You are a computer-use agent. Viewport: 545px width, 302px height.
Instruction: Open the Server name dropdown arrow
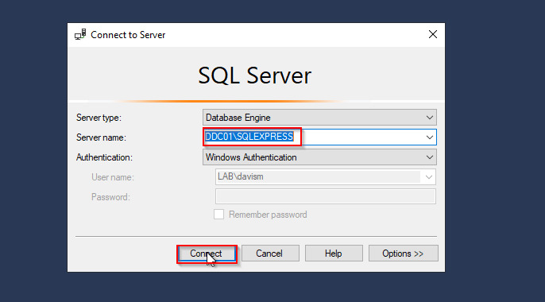(430, 137)
